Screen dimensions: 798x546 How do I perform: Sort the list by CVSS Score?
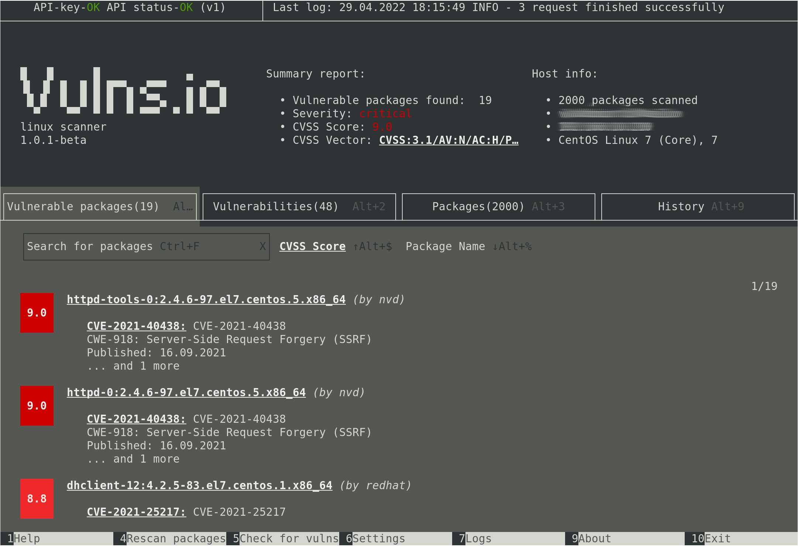313,246
